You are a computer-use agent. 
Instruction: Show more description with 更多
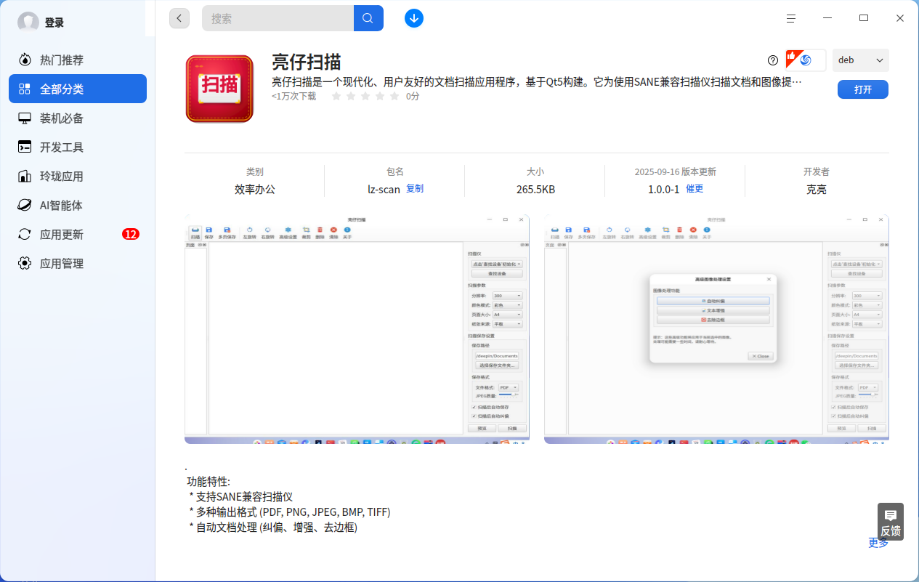878,543
